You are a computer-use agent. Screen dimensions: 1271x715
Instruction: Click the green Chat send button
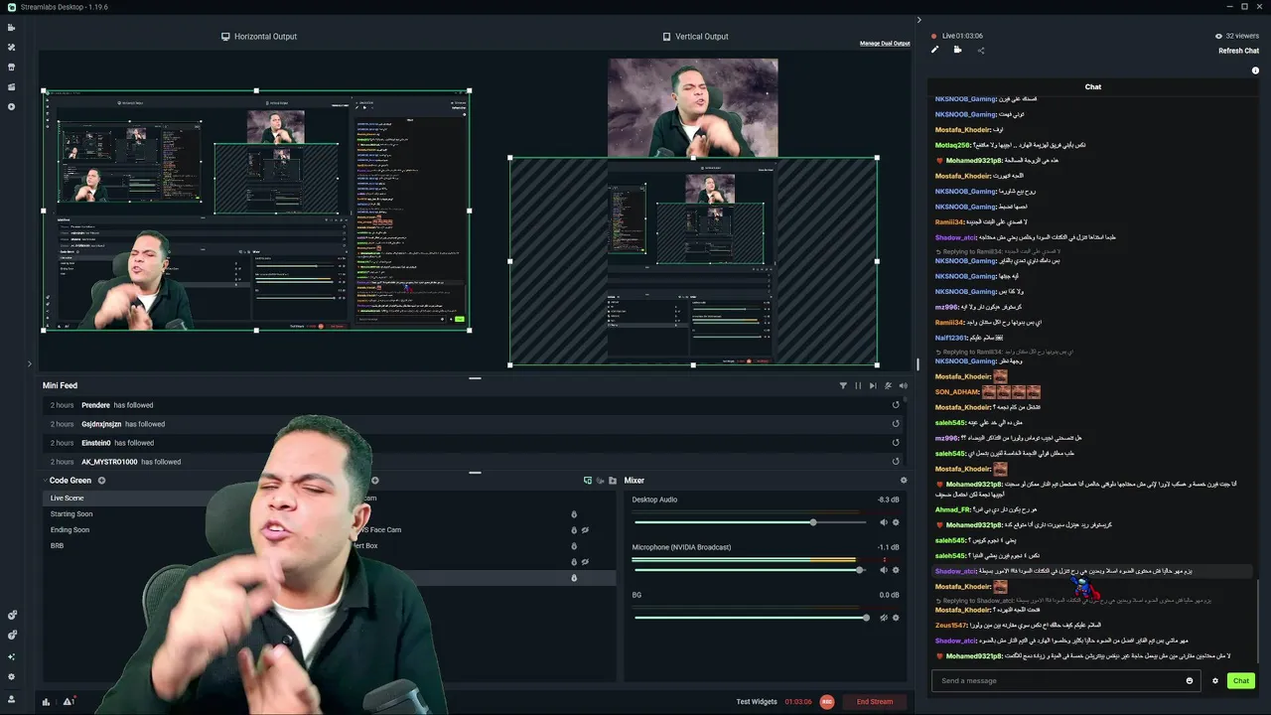coord(1240,681)
